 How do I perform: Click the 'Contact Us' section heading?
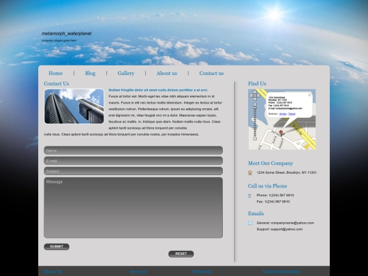(x=57, y=84)
